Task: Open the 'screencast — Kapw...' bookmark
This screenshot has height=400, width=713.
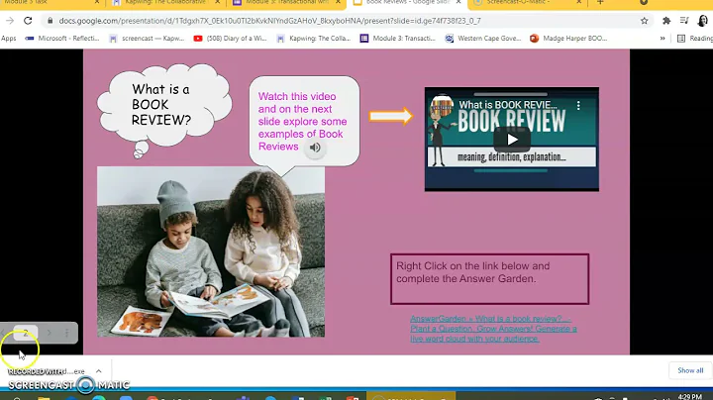Action: click(147, 39)
